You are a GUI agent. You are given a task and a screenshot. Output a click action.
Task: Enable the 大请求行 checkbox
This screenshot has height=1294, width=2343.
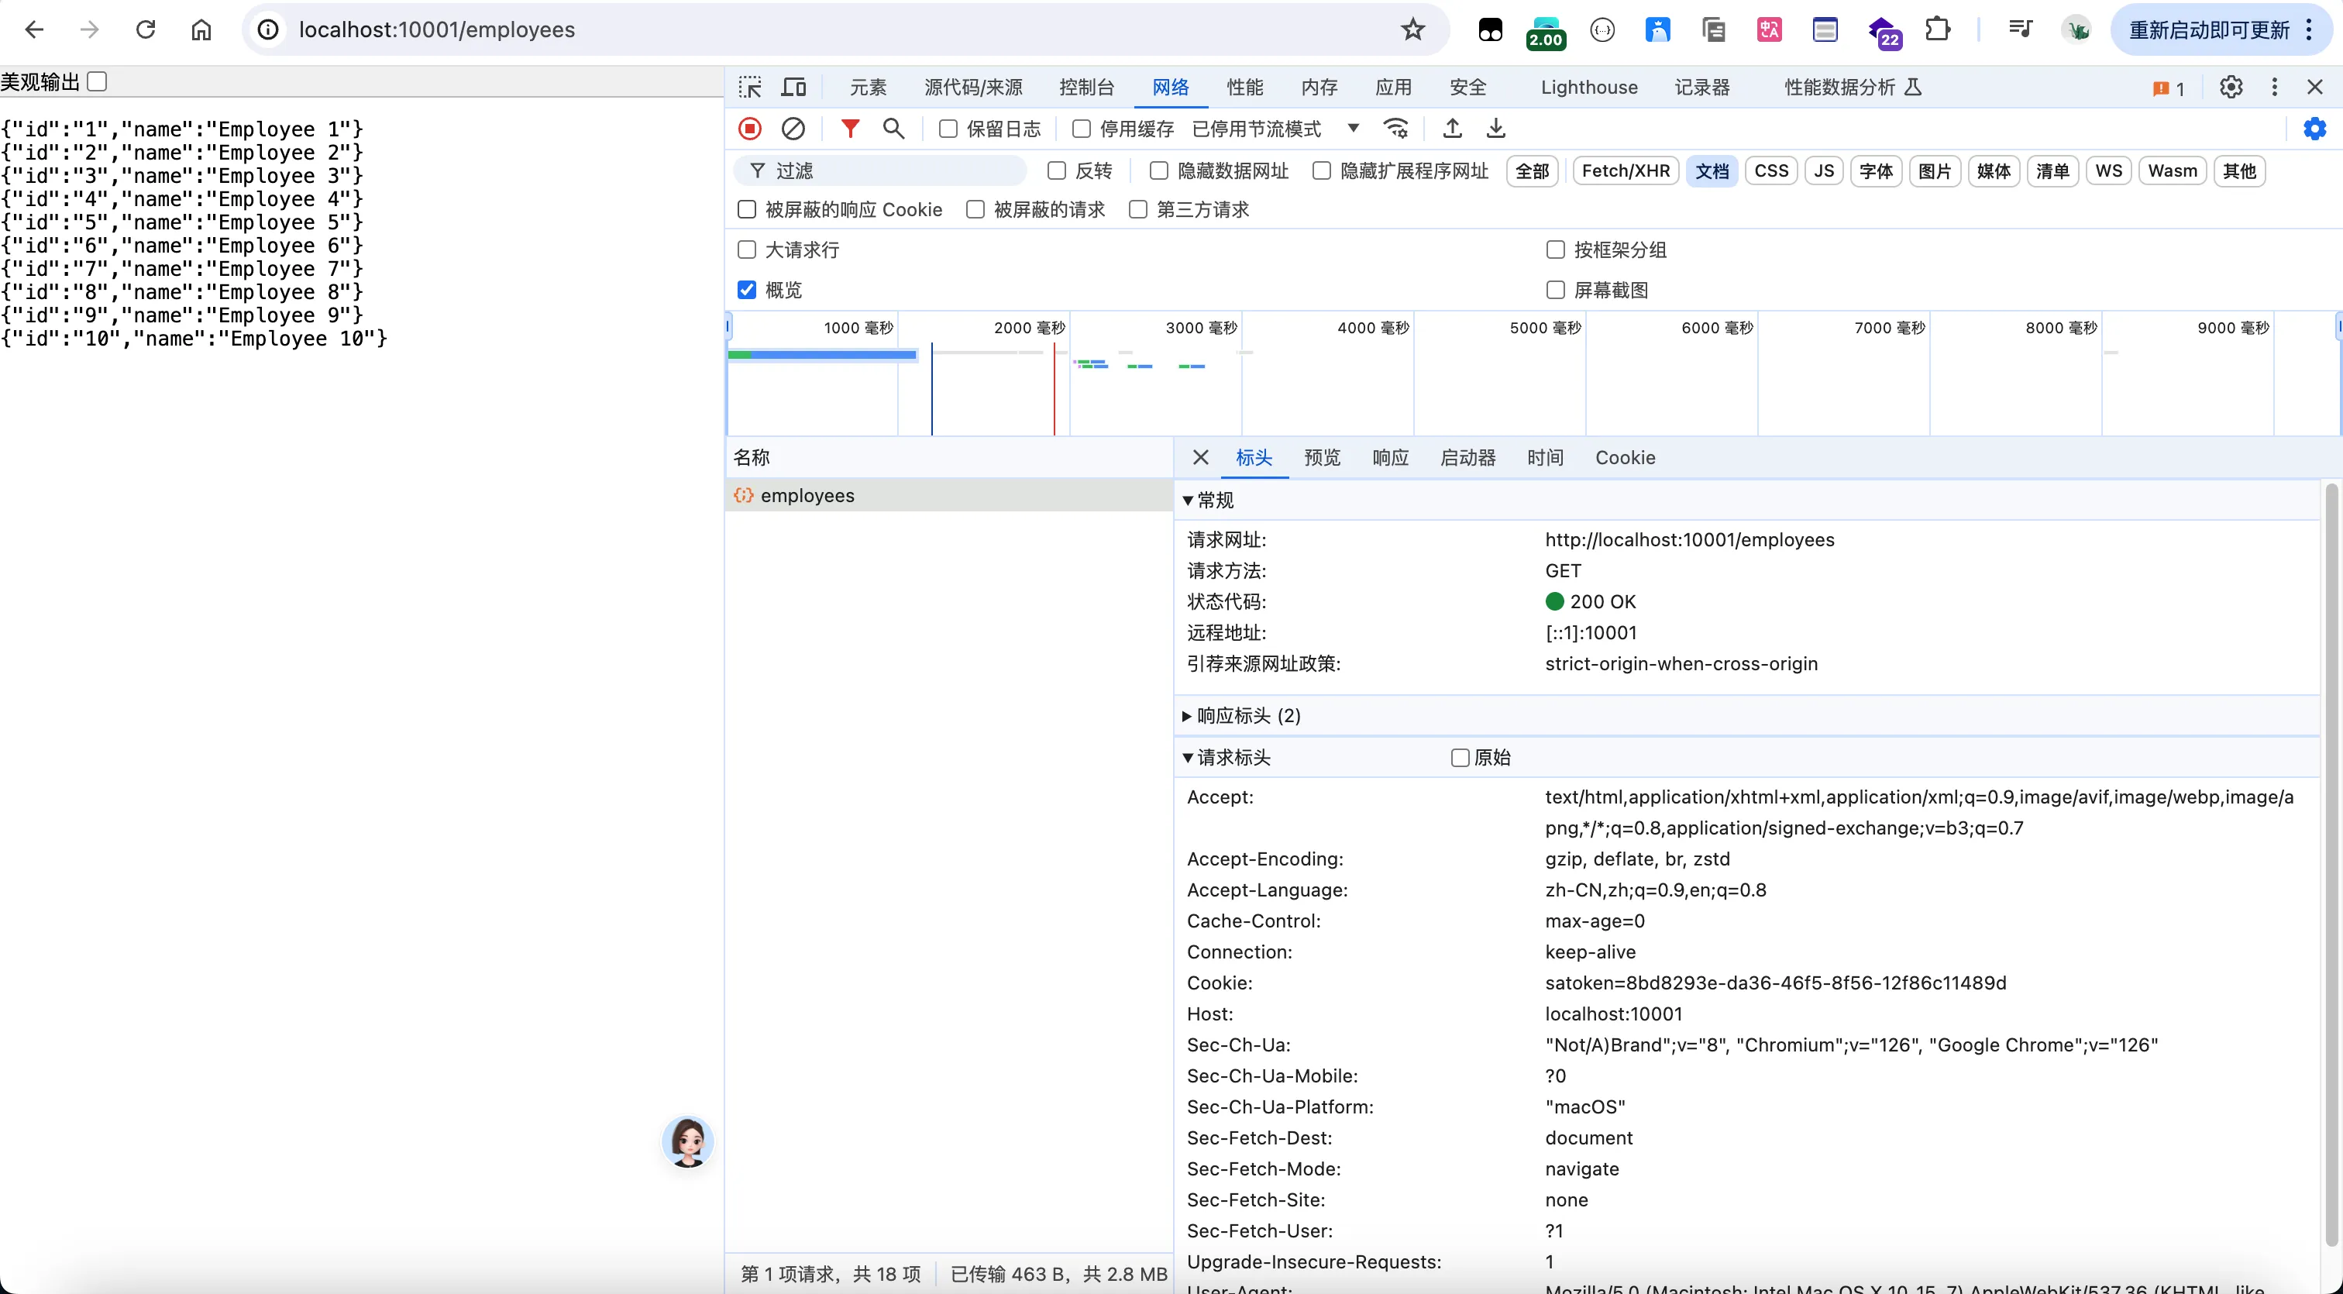[747, 250]
